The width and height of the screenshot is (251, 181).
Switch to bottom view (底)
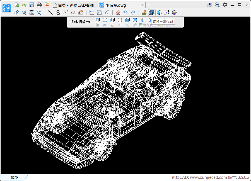(105, 22)
